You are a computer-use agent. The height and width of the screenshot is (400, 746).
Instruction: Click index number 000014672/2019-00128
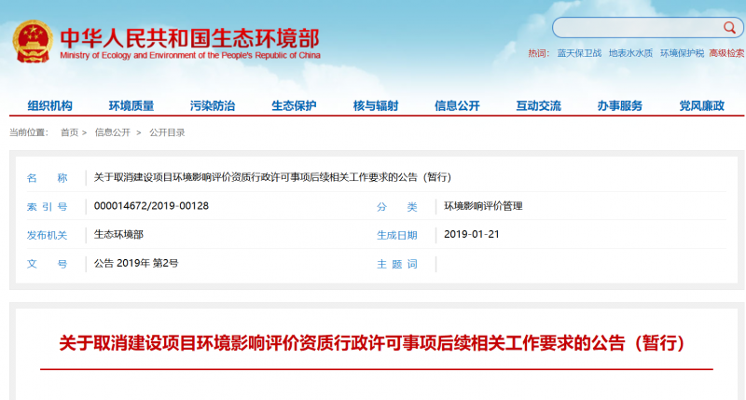point(151,206)
